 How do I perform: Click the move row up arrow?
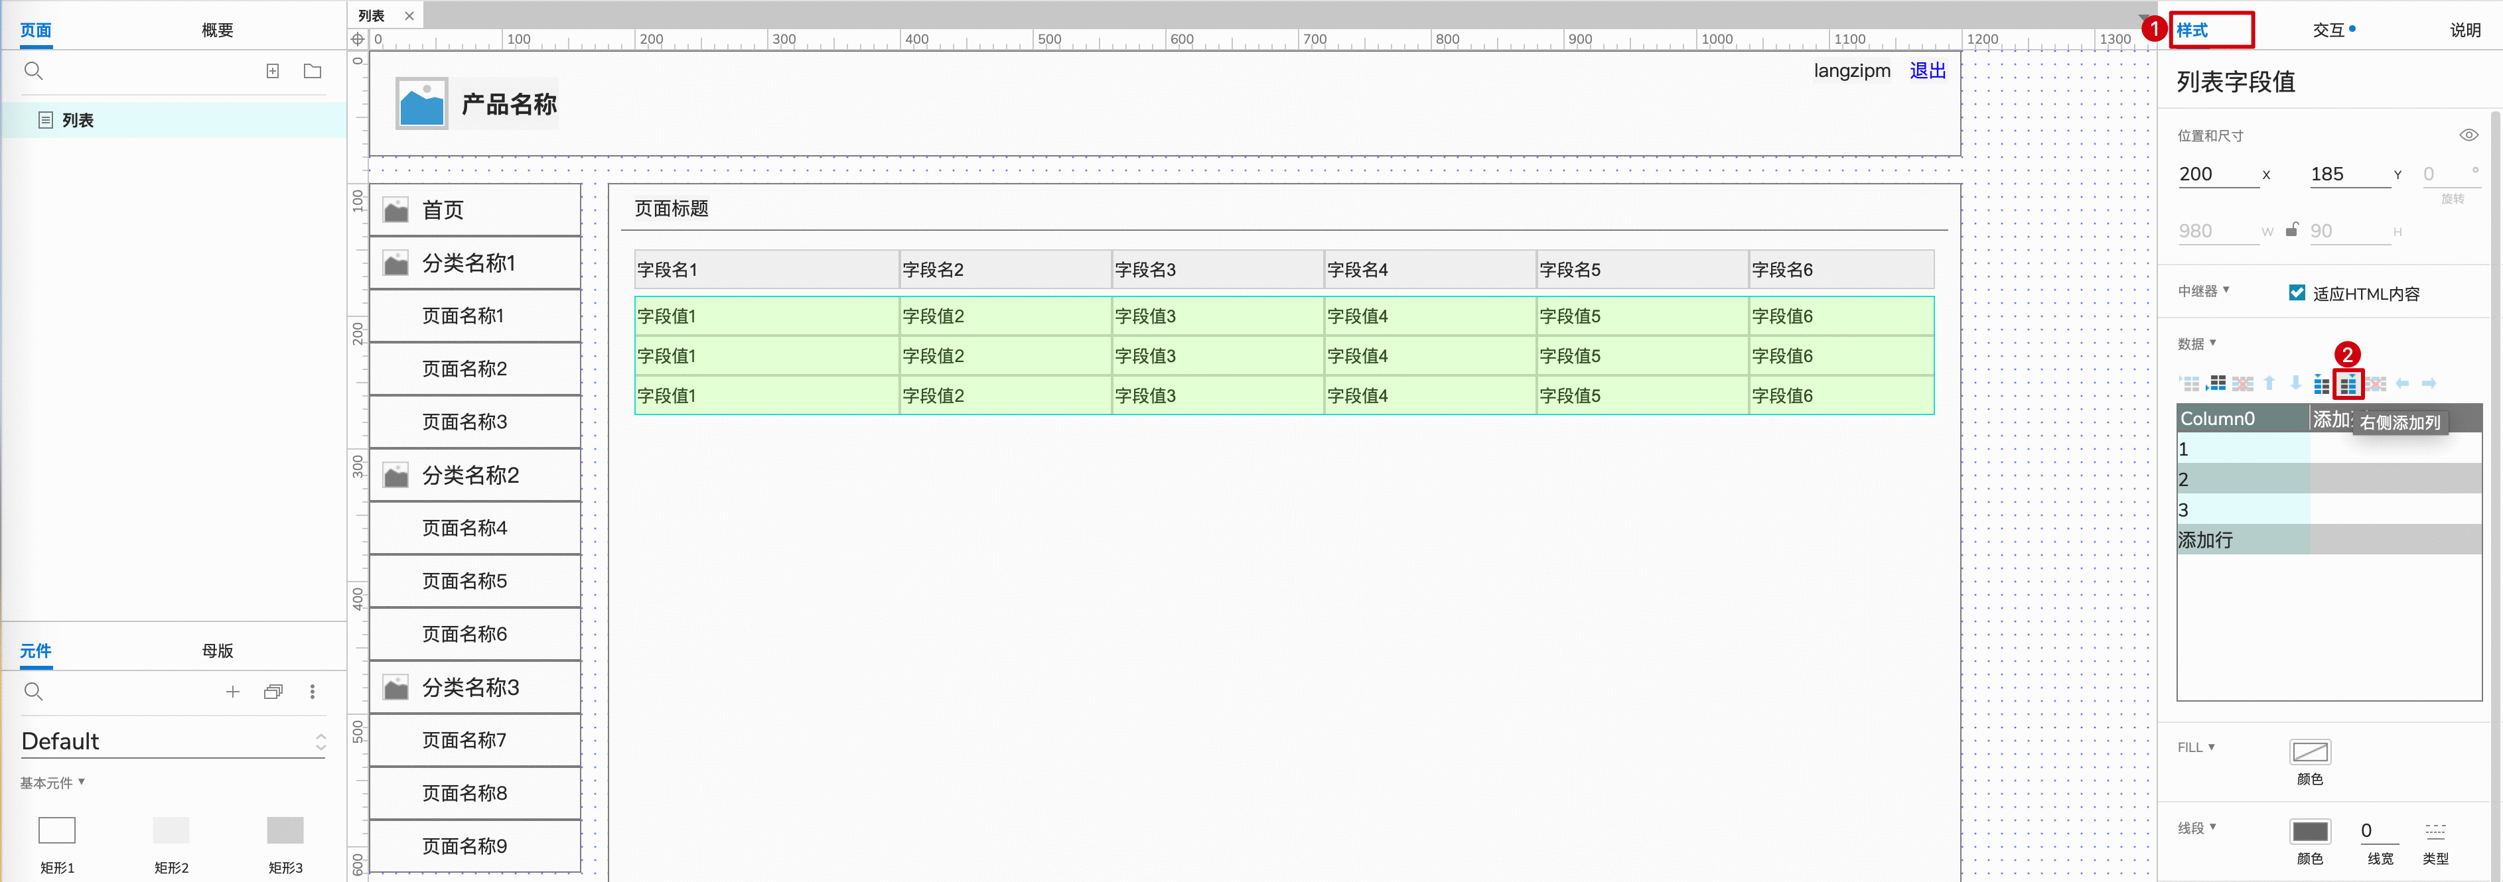(2269, 384)
